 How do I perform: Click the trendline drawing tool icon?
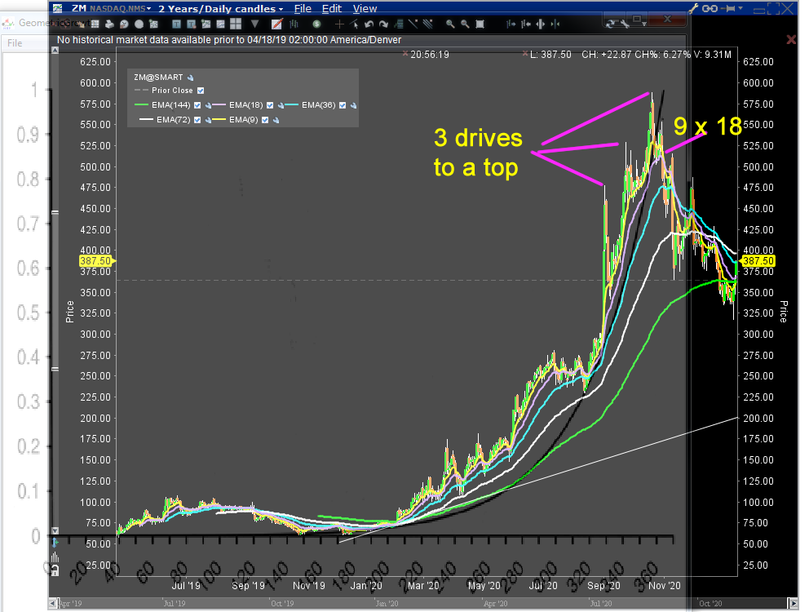[x=413, y=24]
